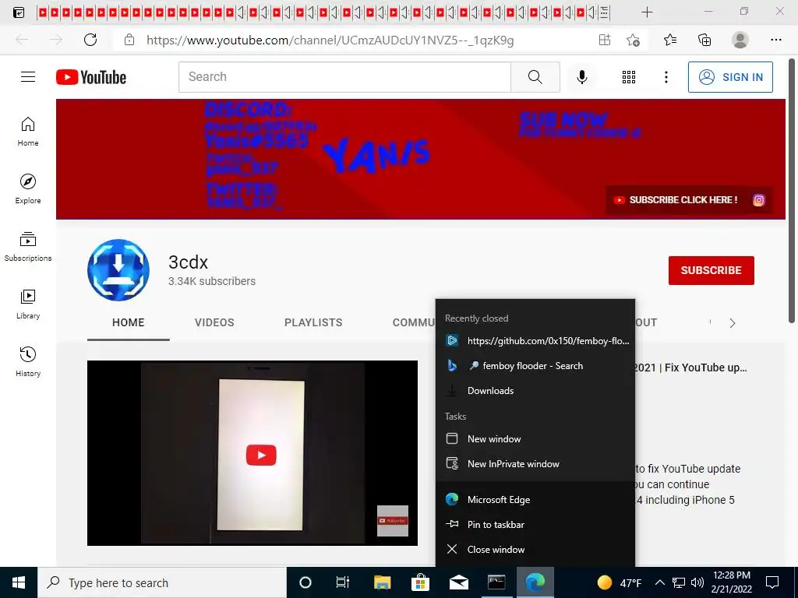Click the page vertical scrollbar

point(792,191)
